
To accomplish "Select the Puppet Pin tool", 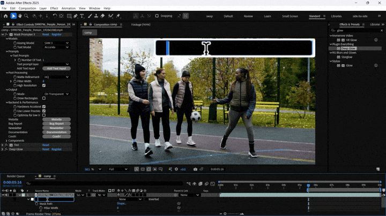I will coord(118,16).
